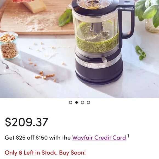
Task: Tap the basil leaf beside the cutting board
Action: coord(66,18)
